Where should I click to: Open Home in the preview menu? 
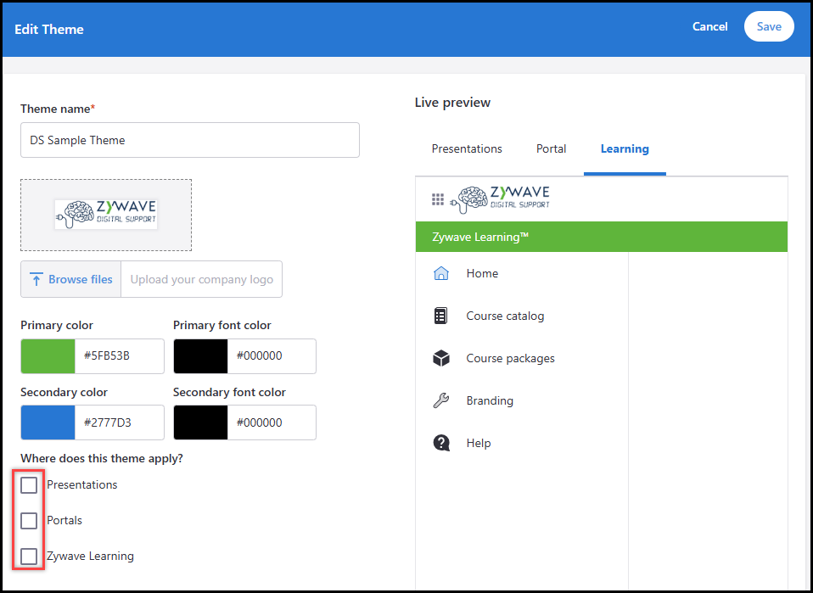(x=482, y=273)
